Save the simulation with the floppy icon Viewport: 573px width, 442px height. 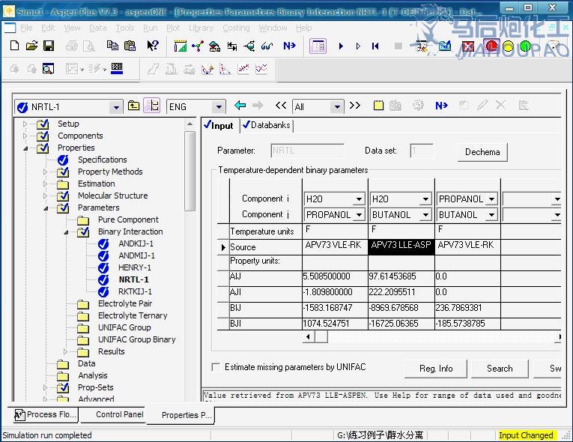[49, 46]
